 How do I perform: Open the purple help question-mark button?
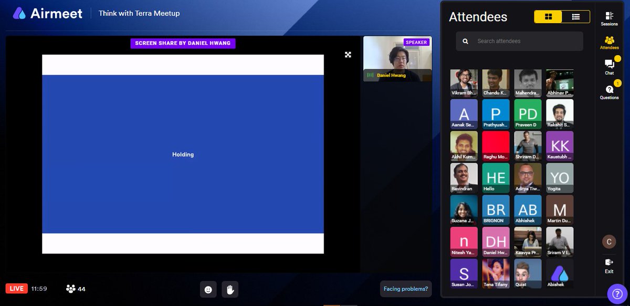click(617, 294)
